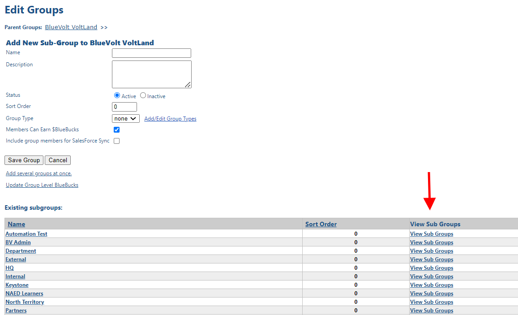This screenshot has height=315, width=518.
Task: Open the BV Admin subgroup
Action: pos(18,242)
